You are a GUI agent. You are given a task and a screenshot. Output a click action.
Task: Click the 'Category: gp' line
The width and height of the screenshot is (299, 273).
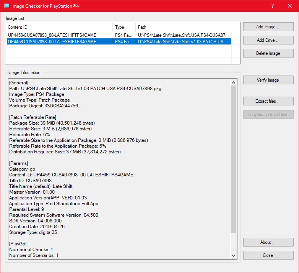coord(22,169)
